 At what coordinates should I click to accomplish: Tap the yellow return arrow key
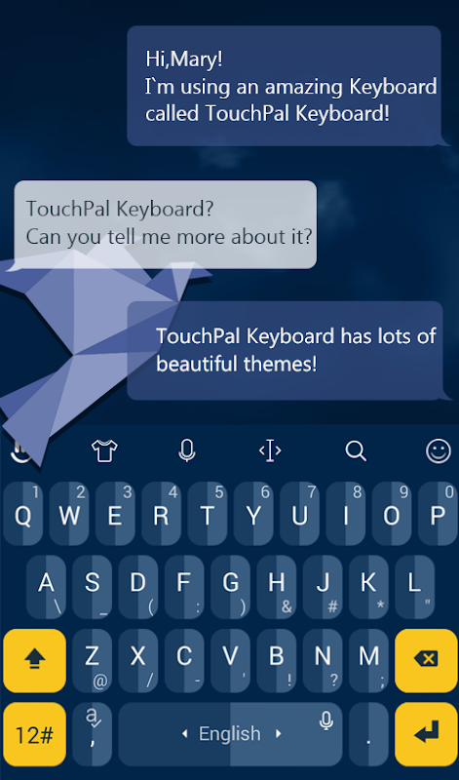(x=426, y=734)
